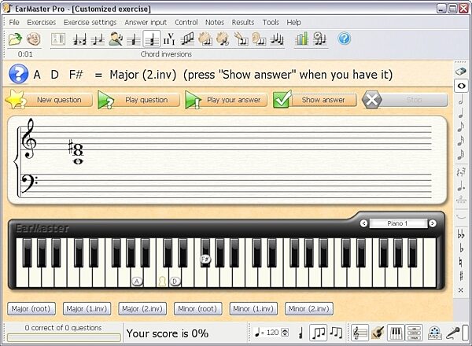The height and width of the screenshot is (346, 472).
Task: Answer Major (1.inv)
Action: [x=87, y=309]
